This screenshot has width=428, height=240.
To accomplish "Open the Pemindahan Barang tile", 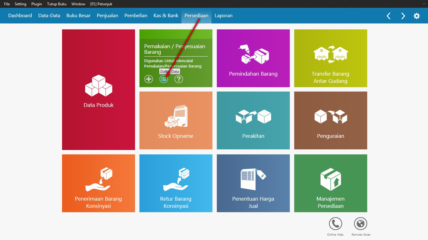I will (x=253, y=58).
